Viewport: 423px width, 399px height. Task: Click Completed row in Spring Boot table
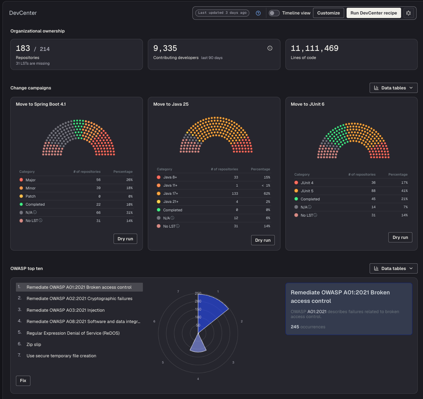76,204
